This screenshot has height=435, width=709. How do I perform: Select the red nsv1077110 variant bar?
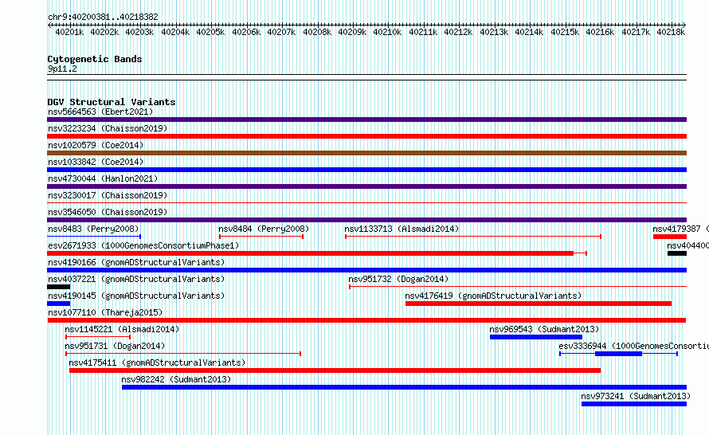click(366, 320)
